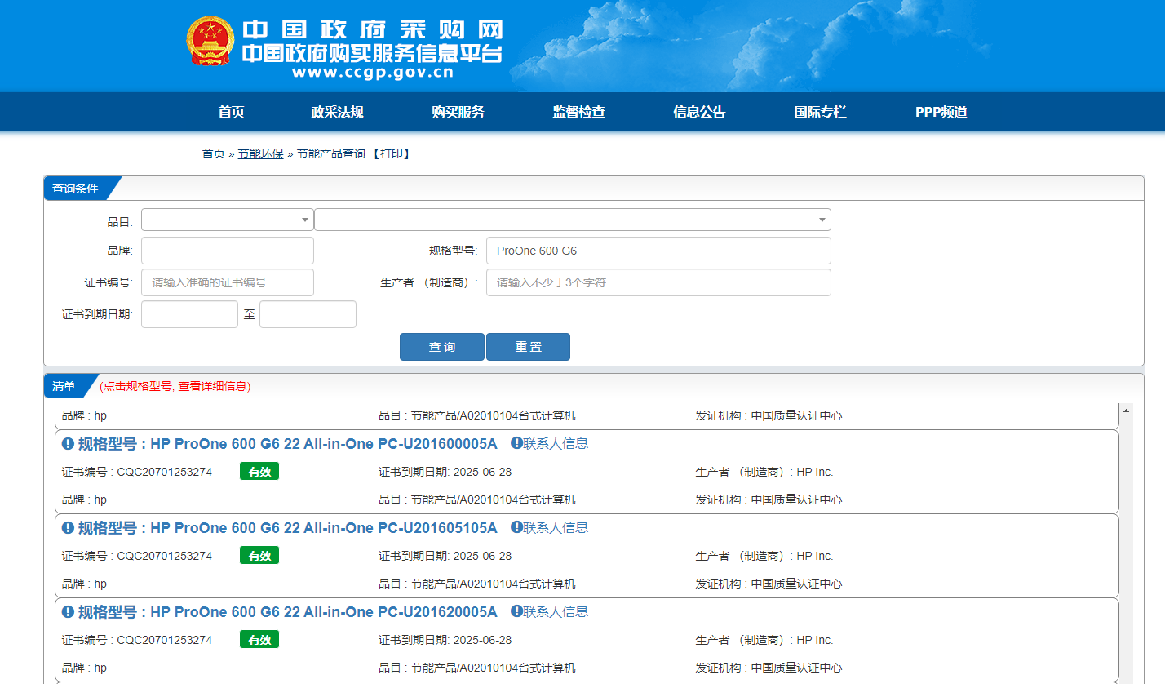This screenshot has height=684, width=1165.
Task: Click 生产者（制造商） manufacturer input field
Action: (658, 282)
